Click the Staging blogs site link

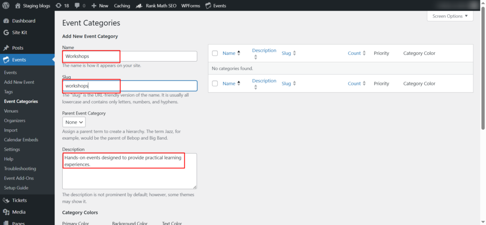[37, 6]
